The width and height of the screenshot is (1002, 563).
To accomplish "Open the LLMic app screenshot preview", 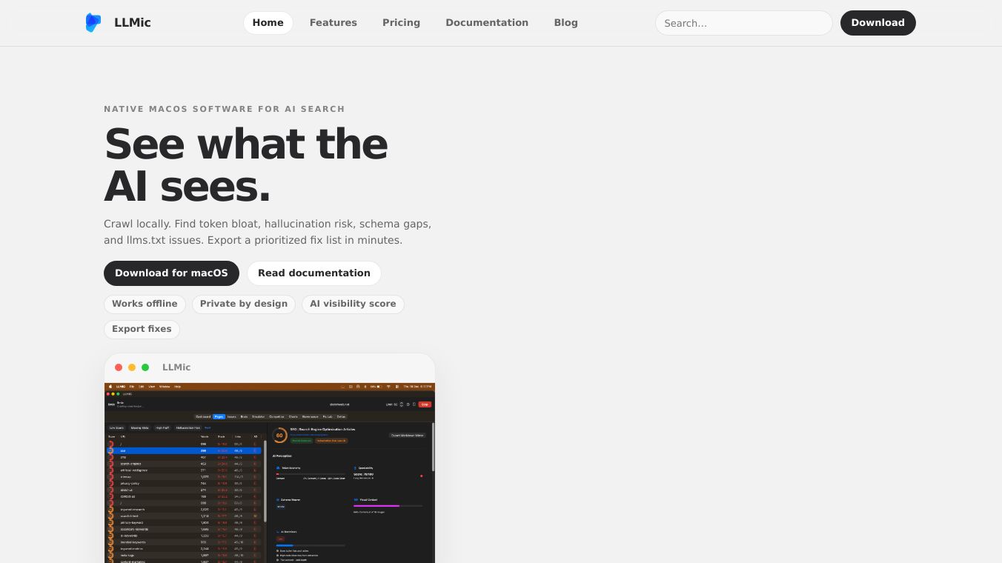I will (x=270, y=473).
